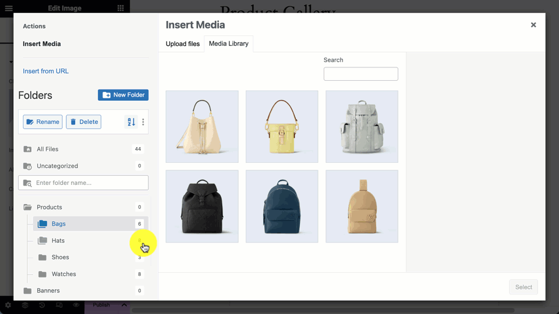
Task: Click the A-Z sort folders icon
Action: pyautogui.click(x=131, y=122)
